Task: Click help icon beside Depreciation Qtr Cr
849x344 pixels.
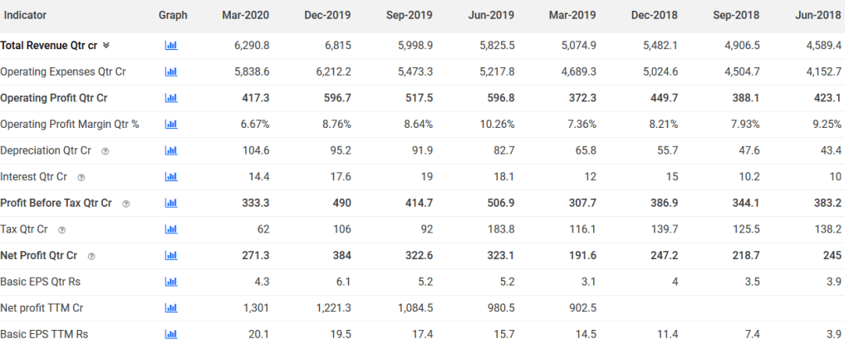Action: [x=105, y=151]
